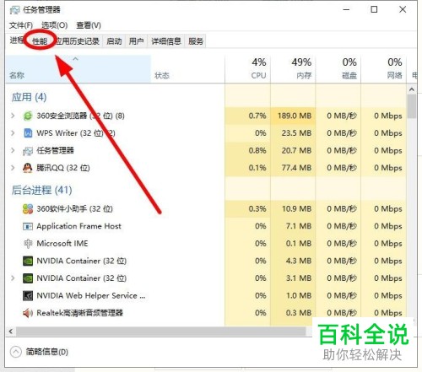Select the 后台进程 (41) group heading
Image resolution: width=422 pixels, height=372 pixels.
41,191
